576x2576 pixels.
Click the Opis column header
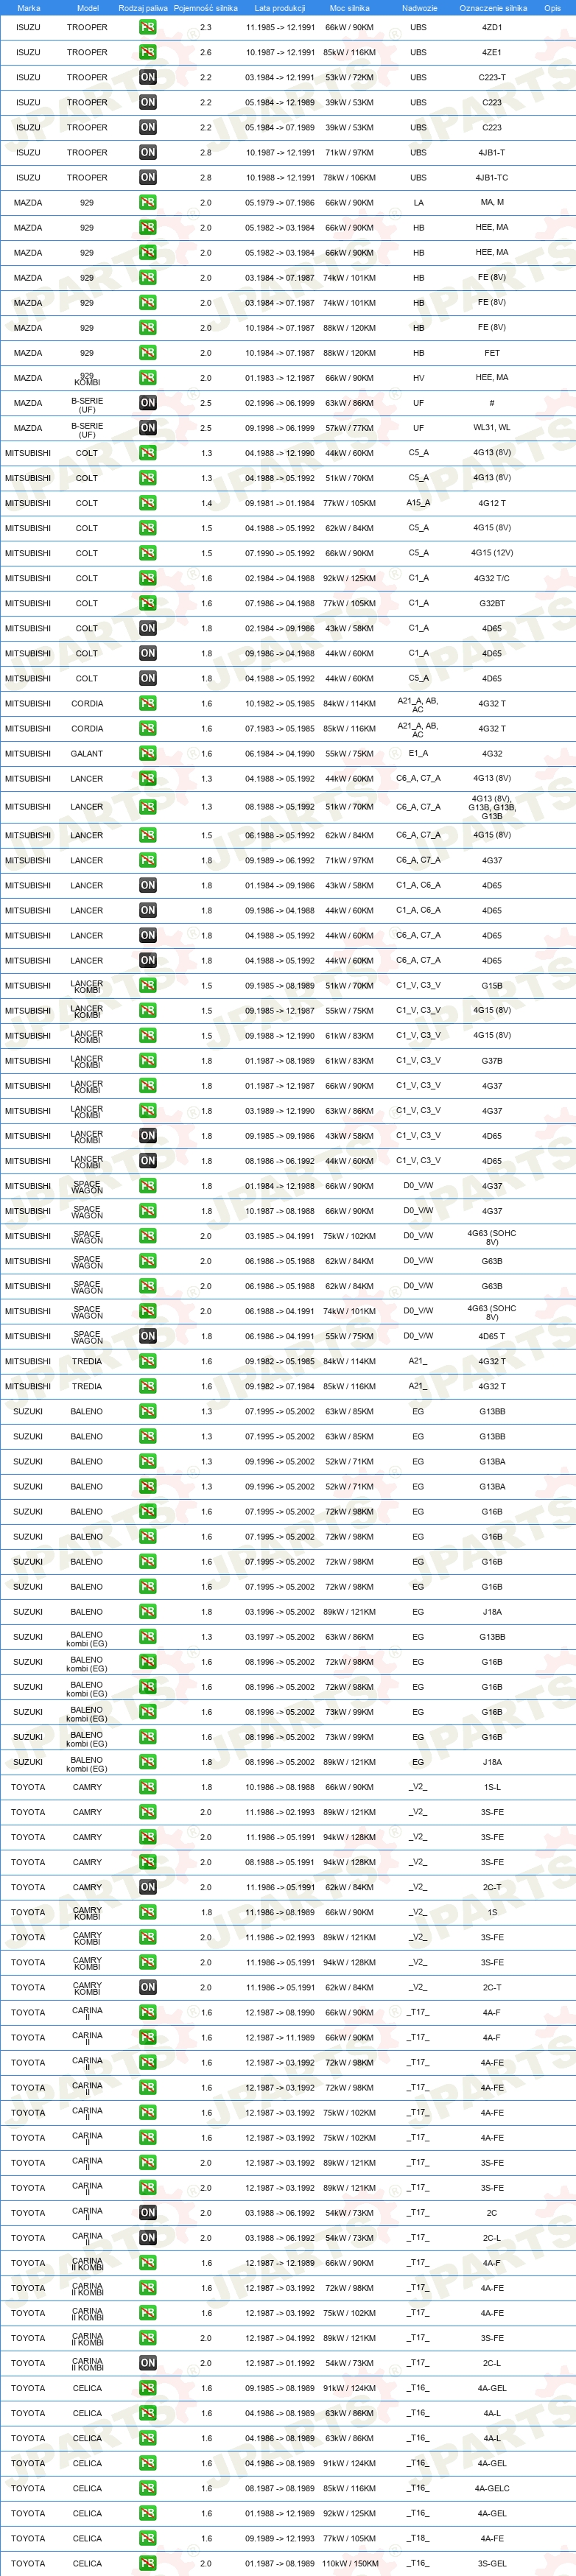(552, 8)
